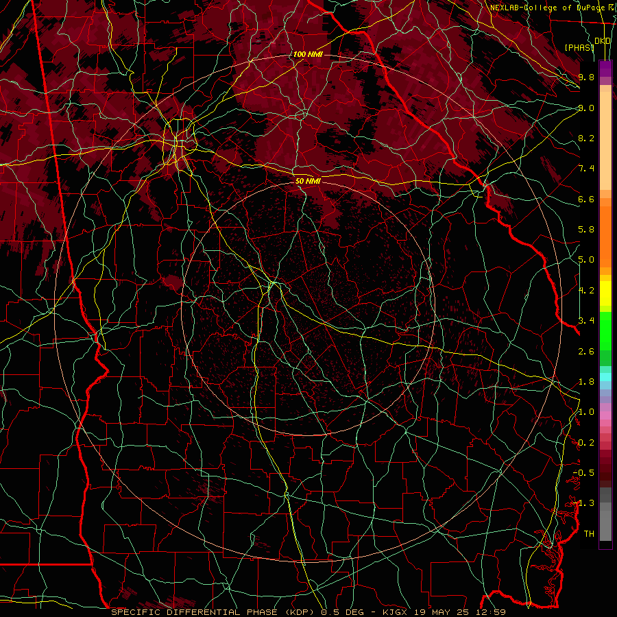Click the 2.6 value on color scale
The width and height of the screenshot is (617, 617).
[x=586, y=352]
